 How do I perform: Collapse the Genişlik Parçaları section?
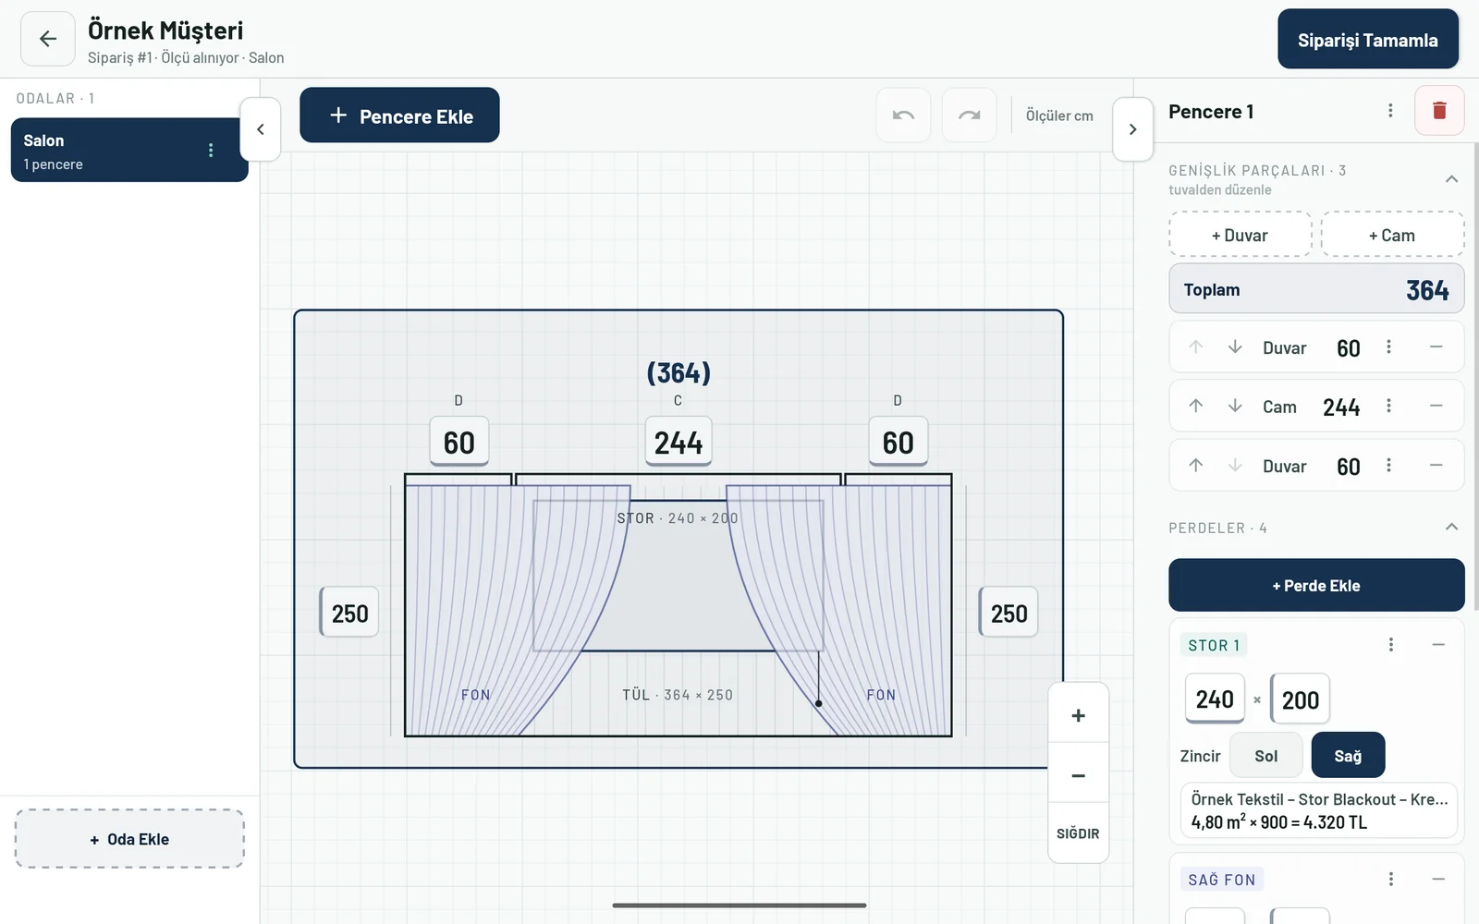pyautogui.click(x=1451, y=179)
